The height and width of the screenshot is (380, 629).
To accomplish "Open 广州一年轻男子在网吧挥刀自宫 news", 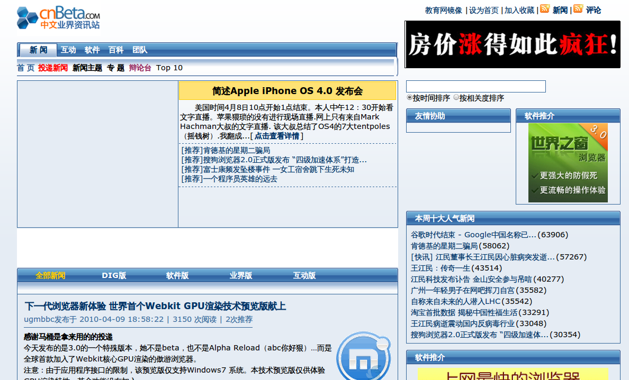I will pos(463,290).
